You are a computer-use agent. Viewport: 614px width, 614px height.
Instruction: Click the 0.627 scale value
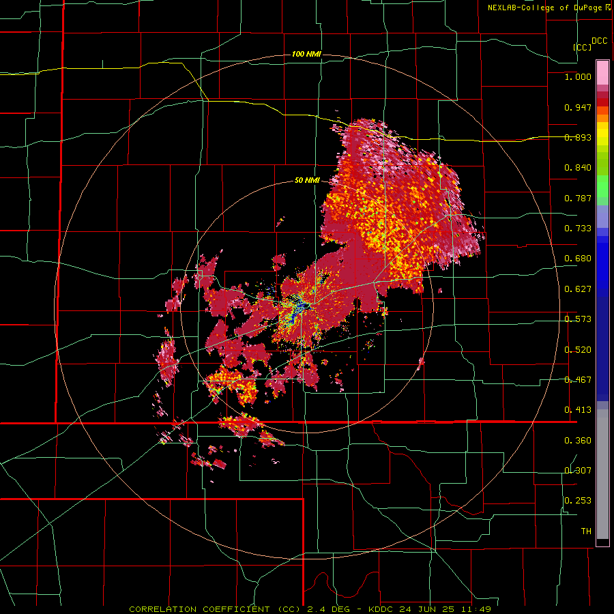578,289
